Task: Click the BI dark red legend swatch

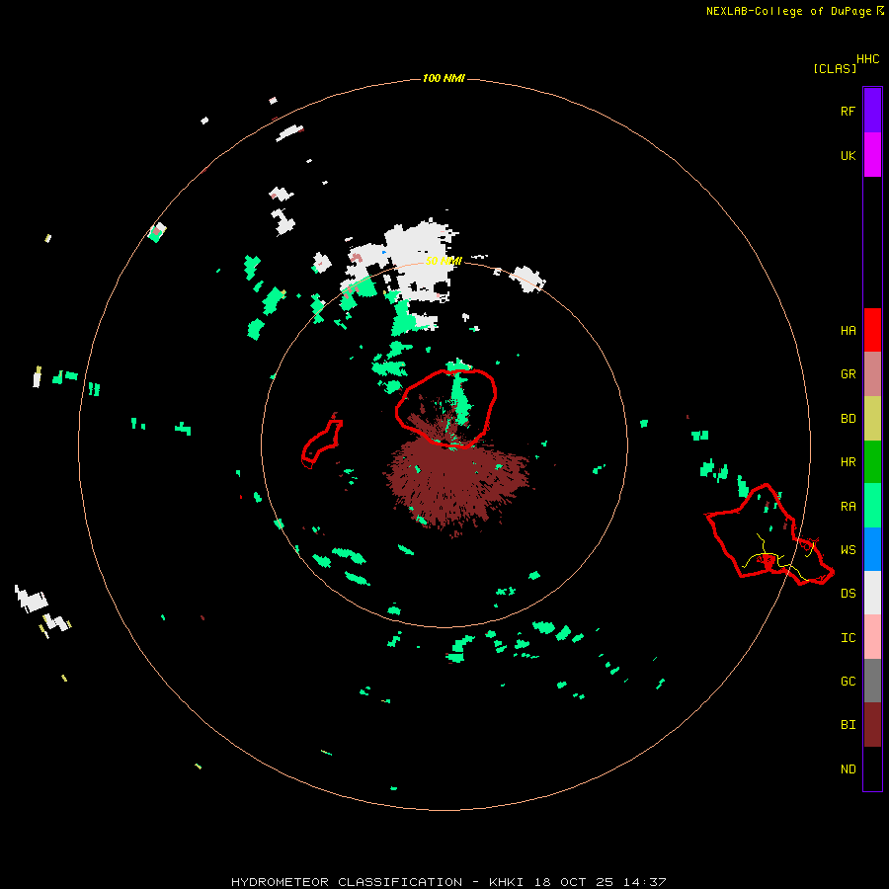Action: [x=872, y=725]
